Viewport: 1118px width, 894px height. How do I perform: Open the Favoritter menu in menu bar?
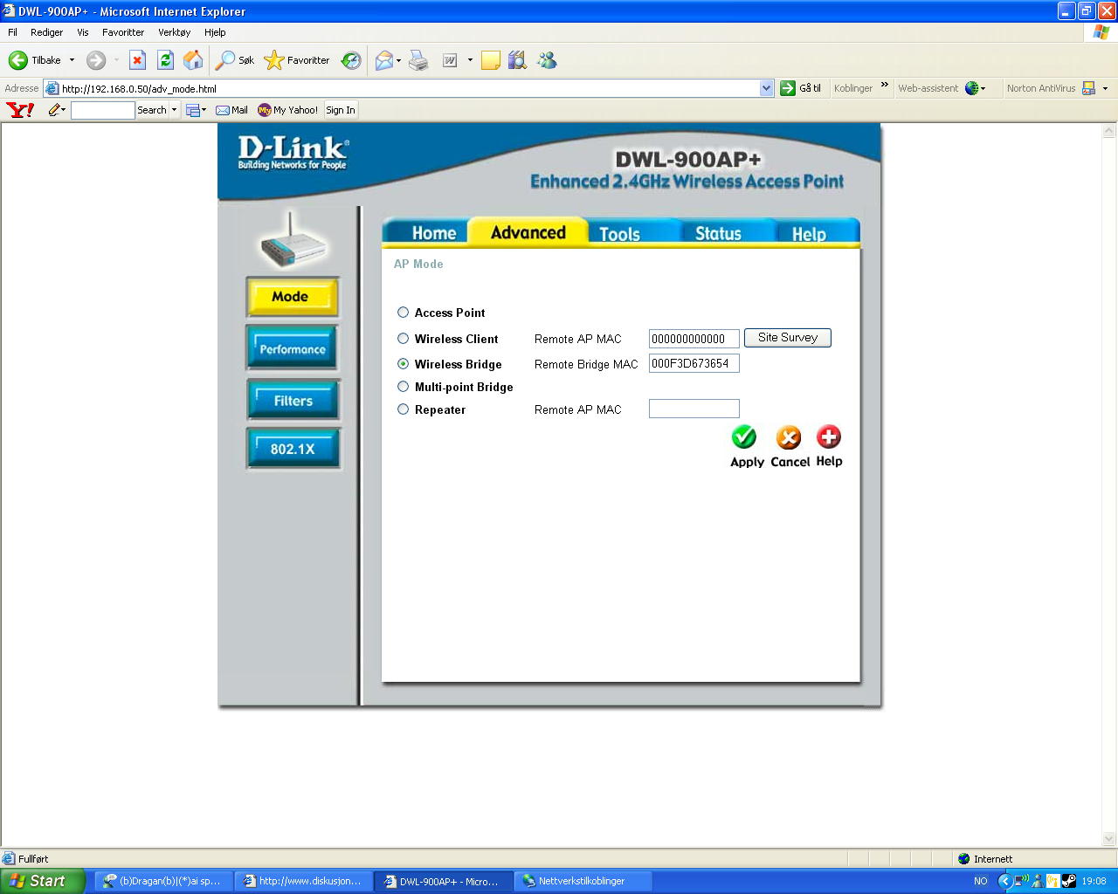tap(123, 32)
